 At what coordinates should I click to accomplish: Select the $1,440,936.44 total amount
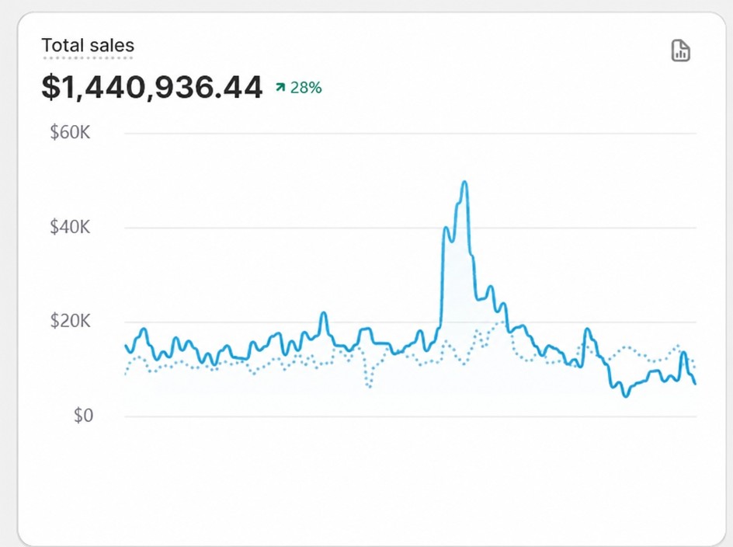[x=152, y=87]
